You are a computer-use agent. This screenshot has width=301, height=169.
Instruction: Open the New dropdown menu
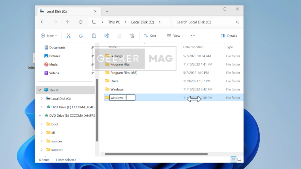[x=49, y=36]
